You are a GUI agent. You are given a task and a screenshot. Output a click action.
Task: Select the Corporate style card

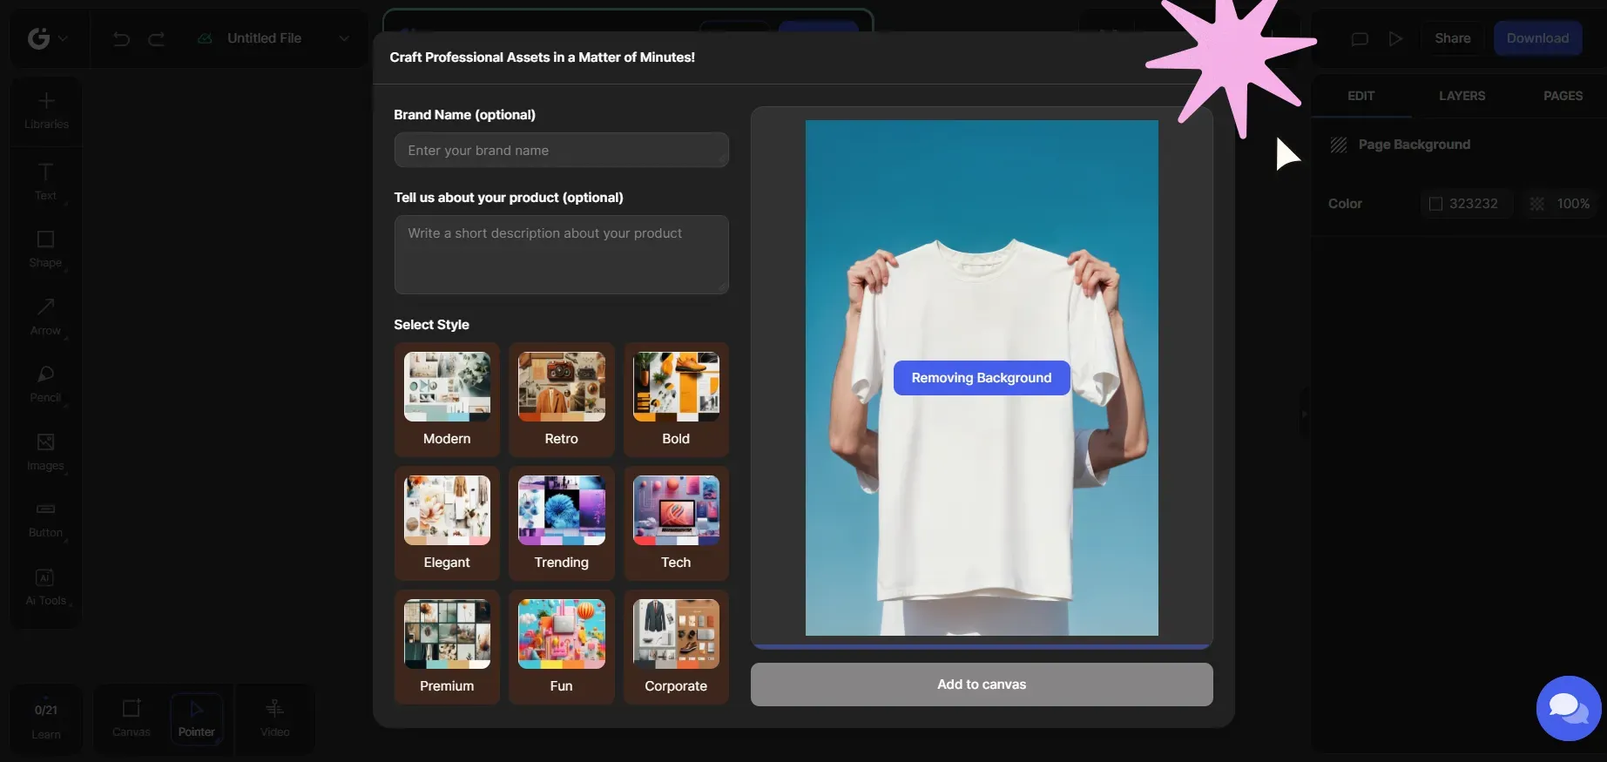click(x=676, y=647)
